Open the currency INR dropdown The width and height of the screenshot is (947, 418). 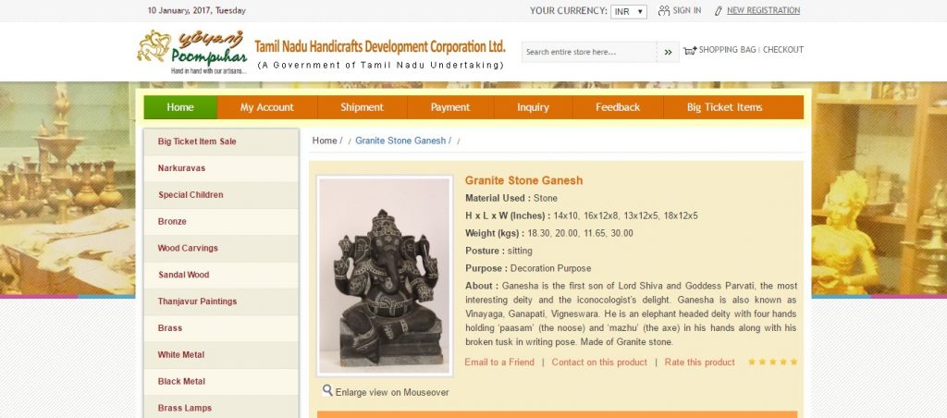629,11
